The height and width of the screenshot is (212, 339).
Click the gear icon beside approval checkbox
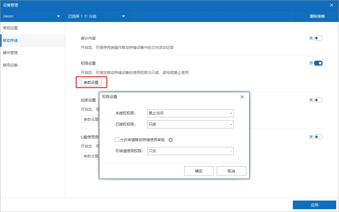point(171,140)
